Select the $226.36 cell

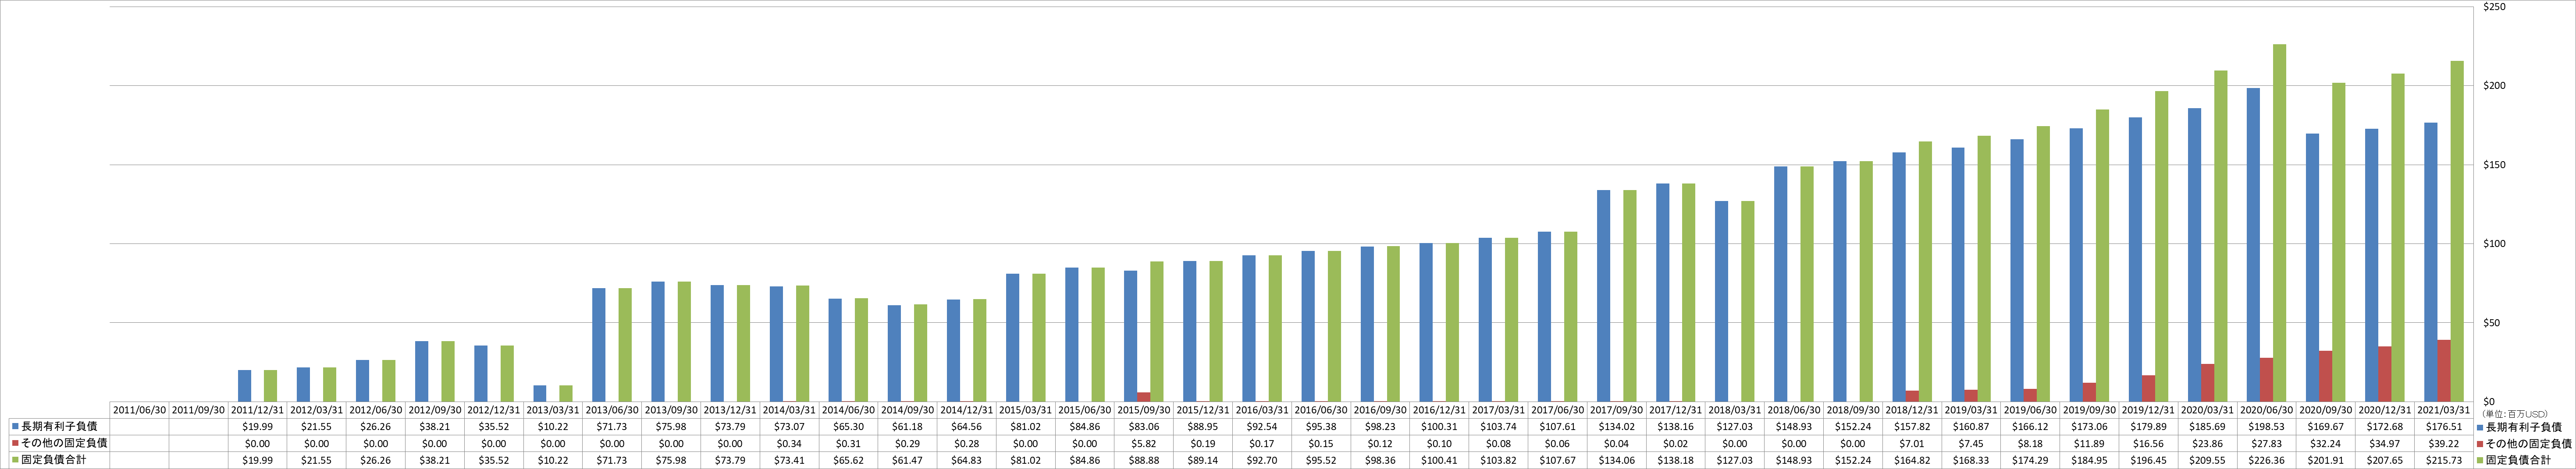(x=2267, y=460)
